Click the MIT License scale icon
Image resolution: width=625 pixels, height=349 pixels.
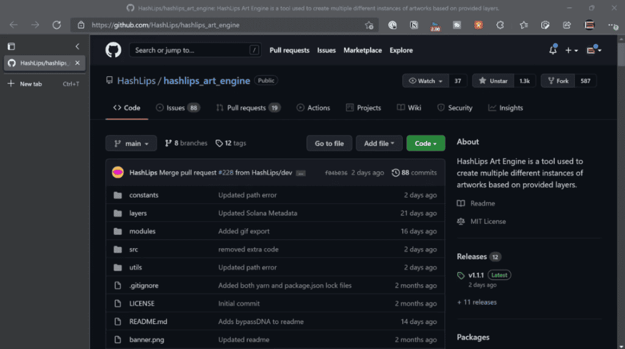tap(461, 221)
